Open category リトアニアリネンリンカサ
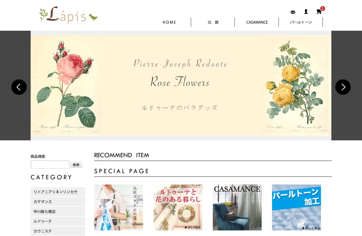362x236 pixels. (x=58, y=192)
